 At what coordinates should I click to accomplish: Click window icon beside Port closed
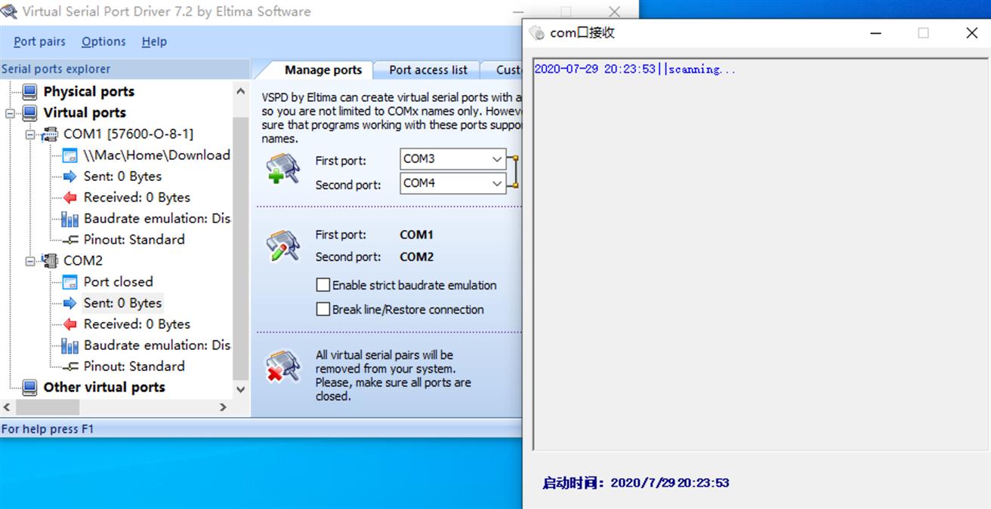(x=70, y=281)
